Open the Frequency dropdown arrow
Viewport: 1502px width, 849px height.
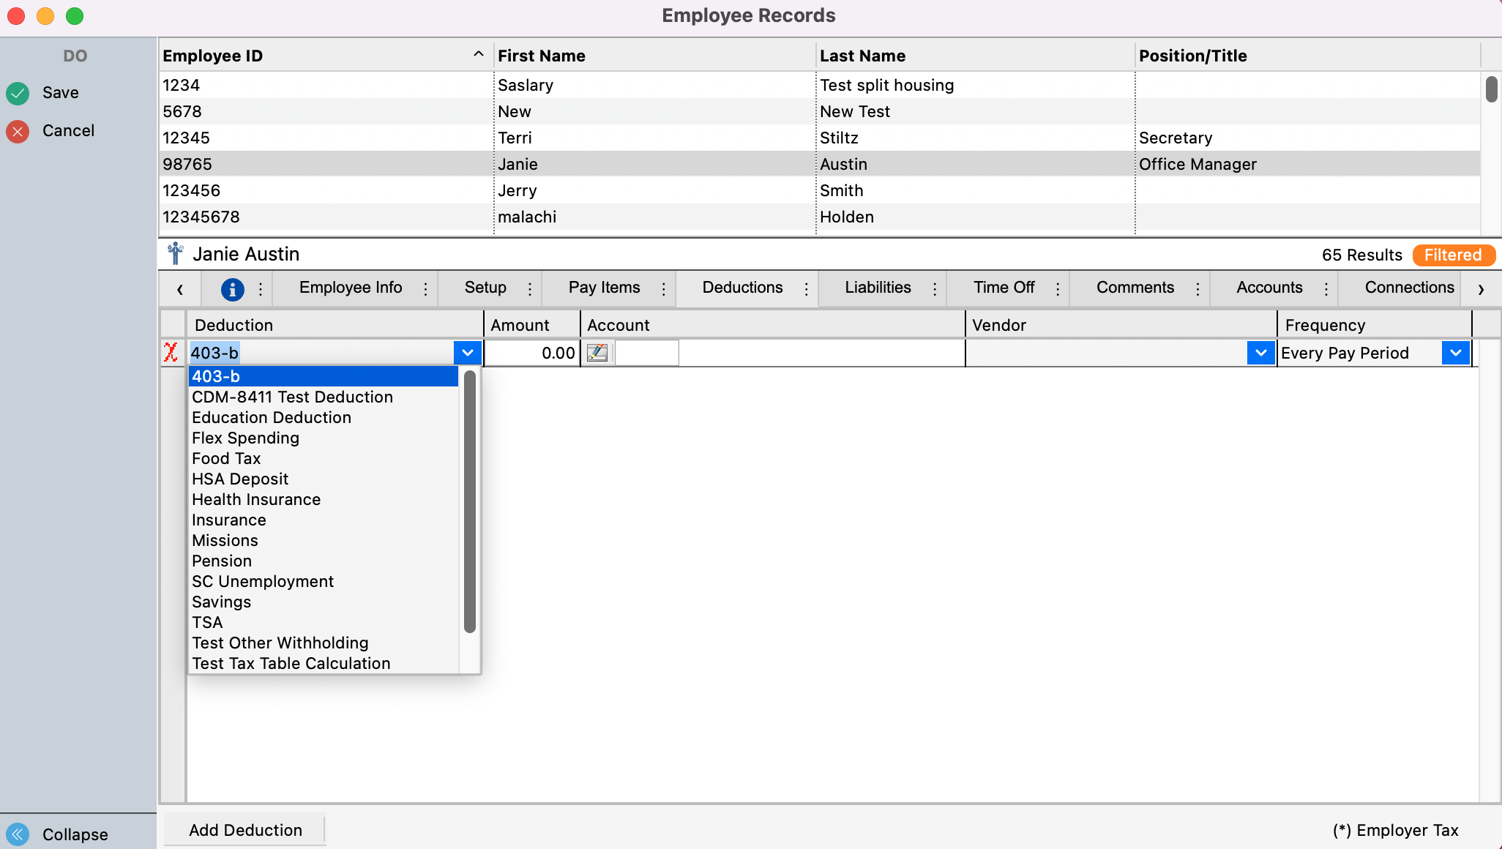(x=1455, y=353)
